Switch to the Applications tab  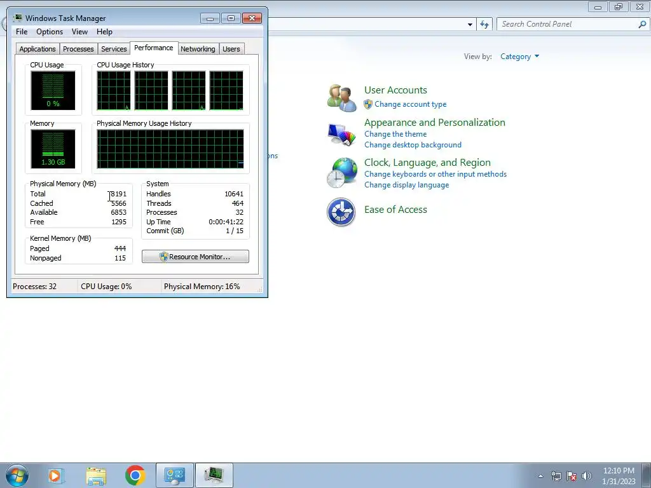(38, 48)
